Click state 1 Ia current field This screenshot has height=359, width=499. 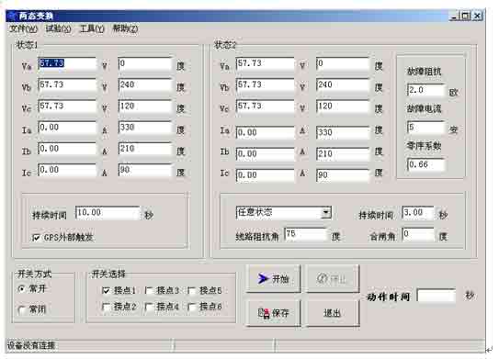pyautogui.click(x=67, y=128)
